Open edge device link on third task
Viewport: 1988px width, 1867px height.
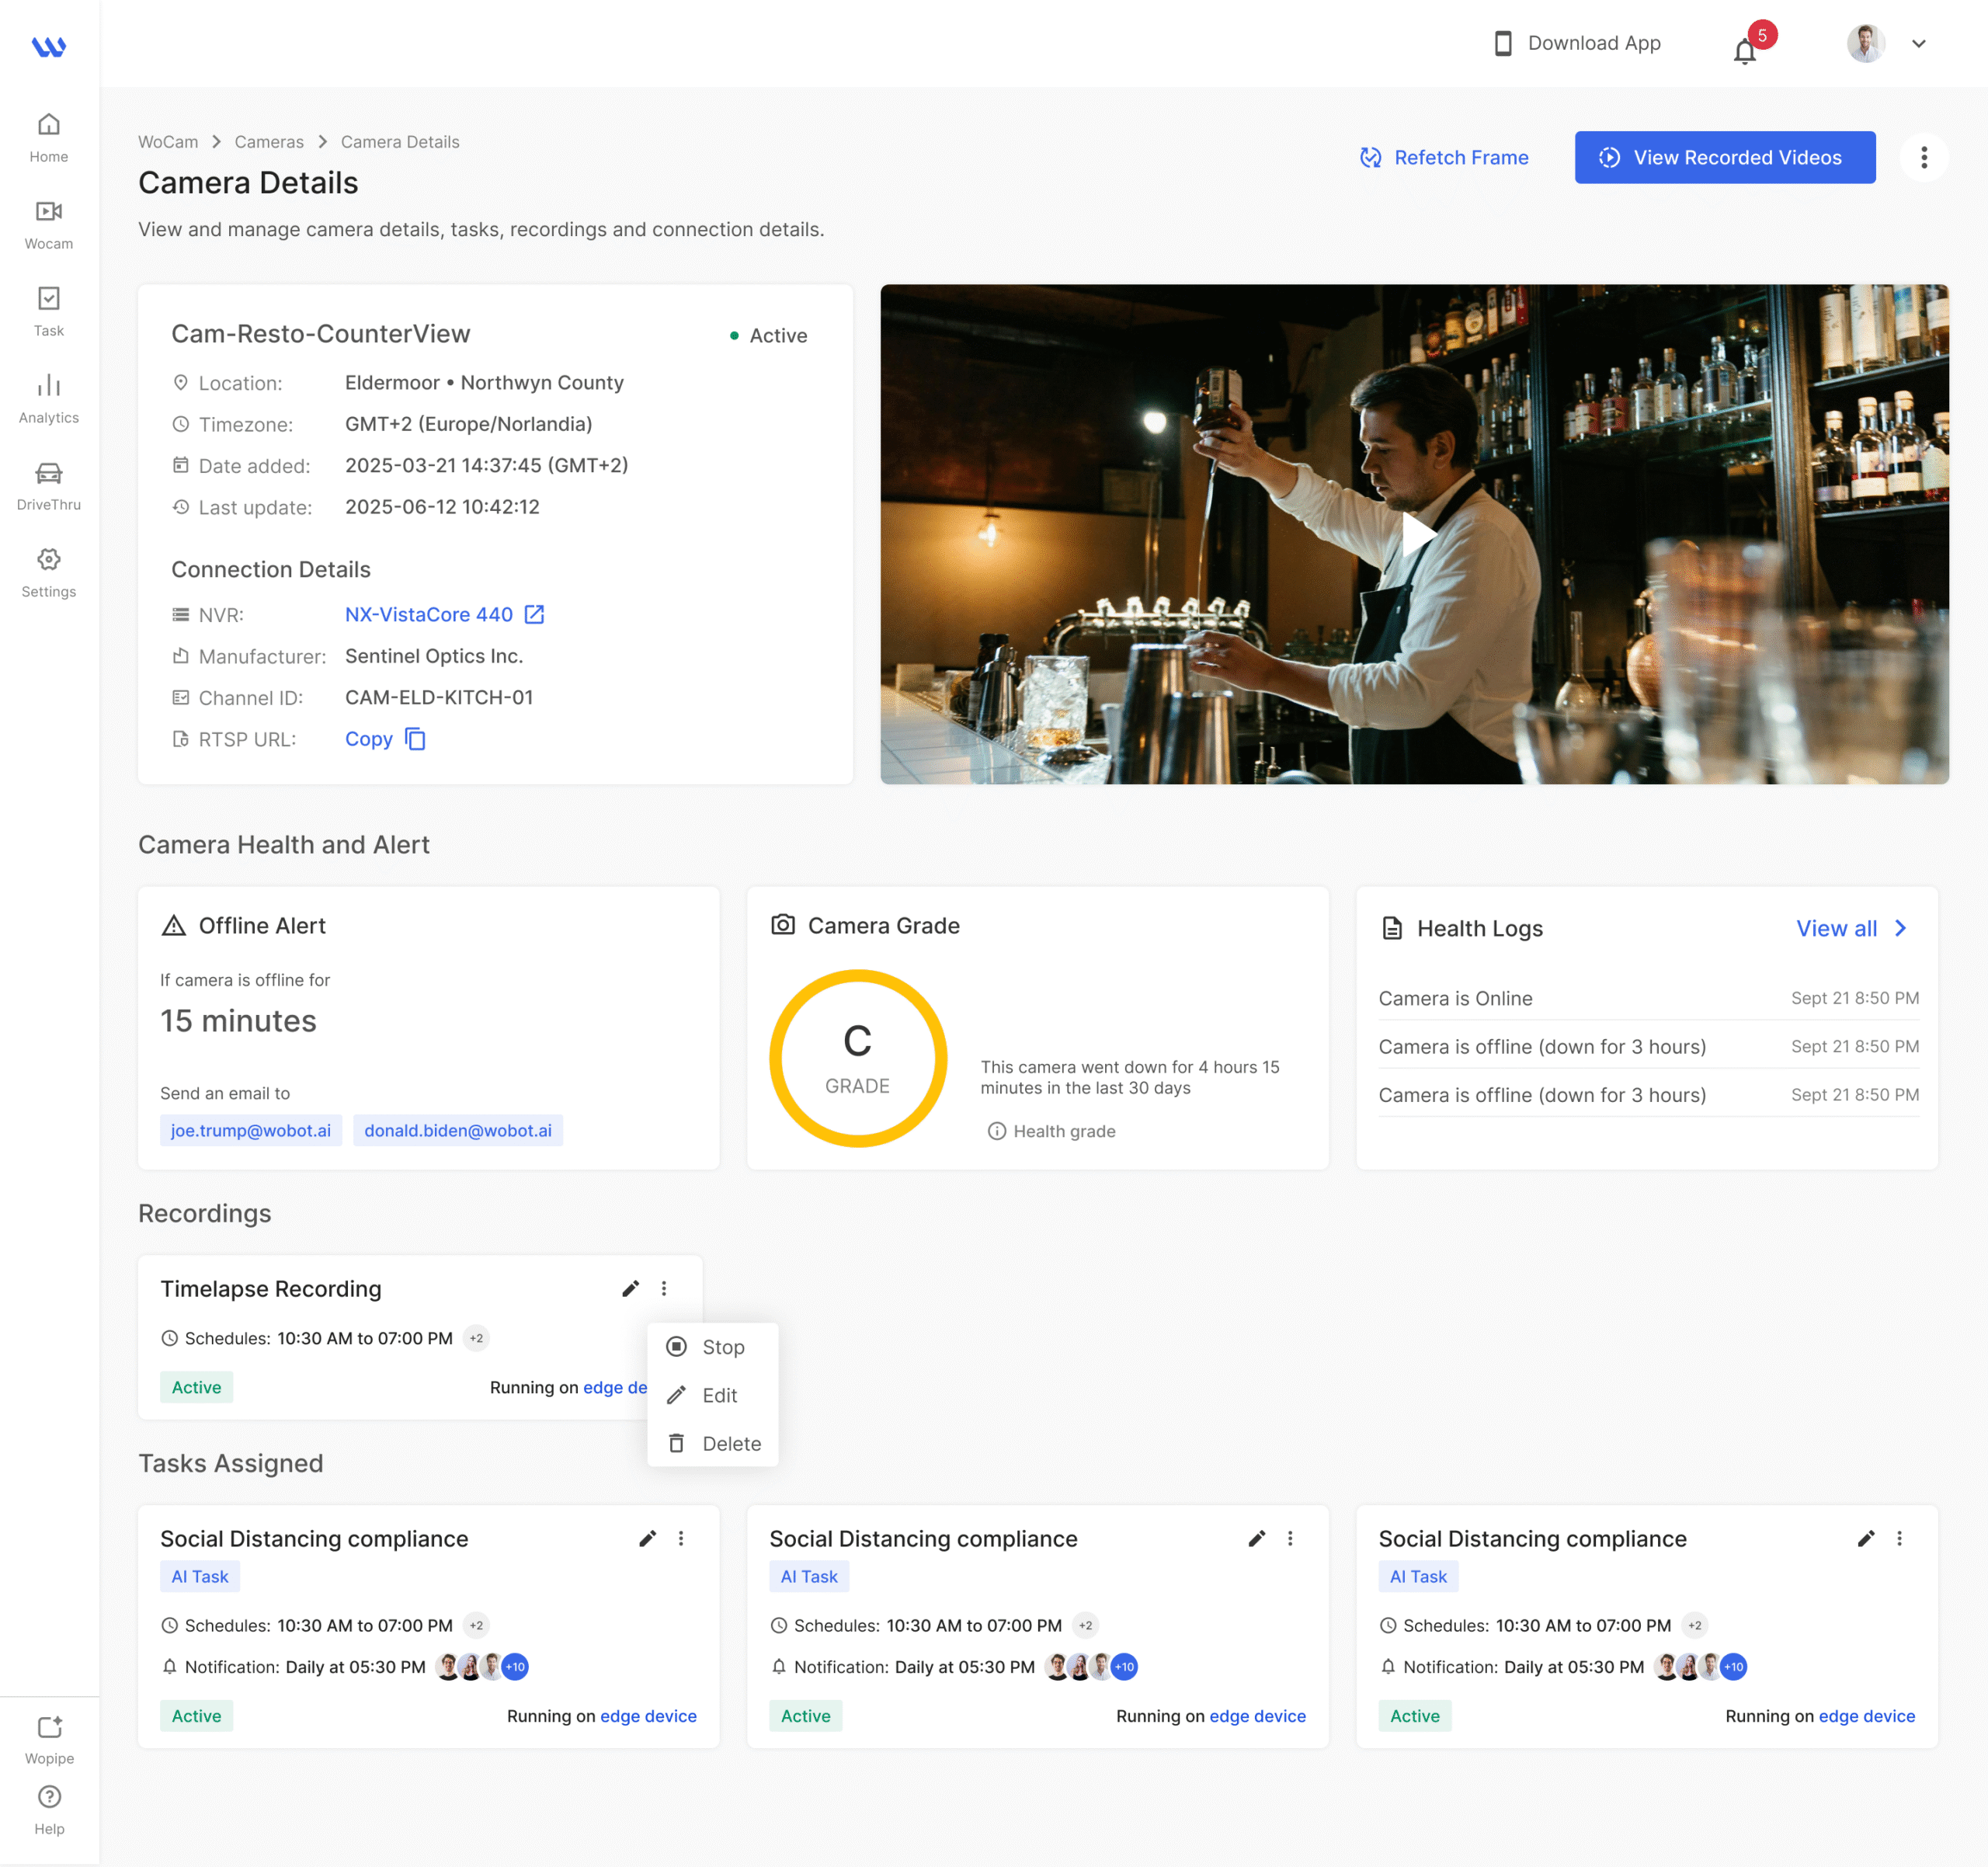1866,1716
